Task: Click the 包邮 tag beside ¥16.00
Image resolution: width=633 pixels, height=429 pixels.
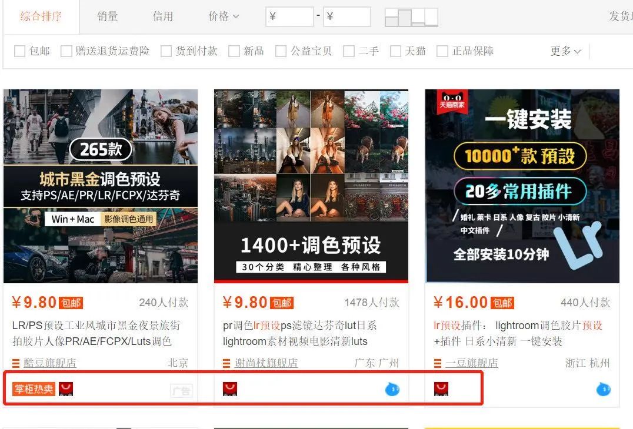Action: [502, 303]
